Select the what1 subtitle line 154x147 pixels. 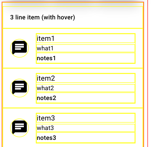86,48
